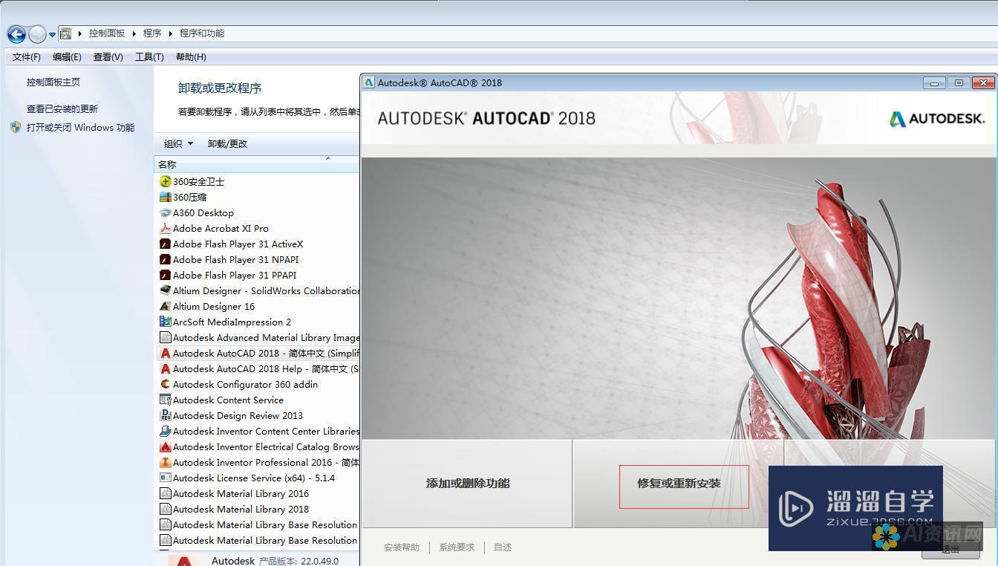Click the AutoCAD installer title bar icon

pyautogui.click(x=369, y=82)
